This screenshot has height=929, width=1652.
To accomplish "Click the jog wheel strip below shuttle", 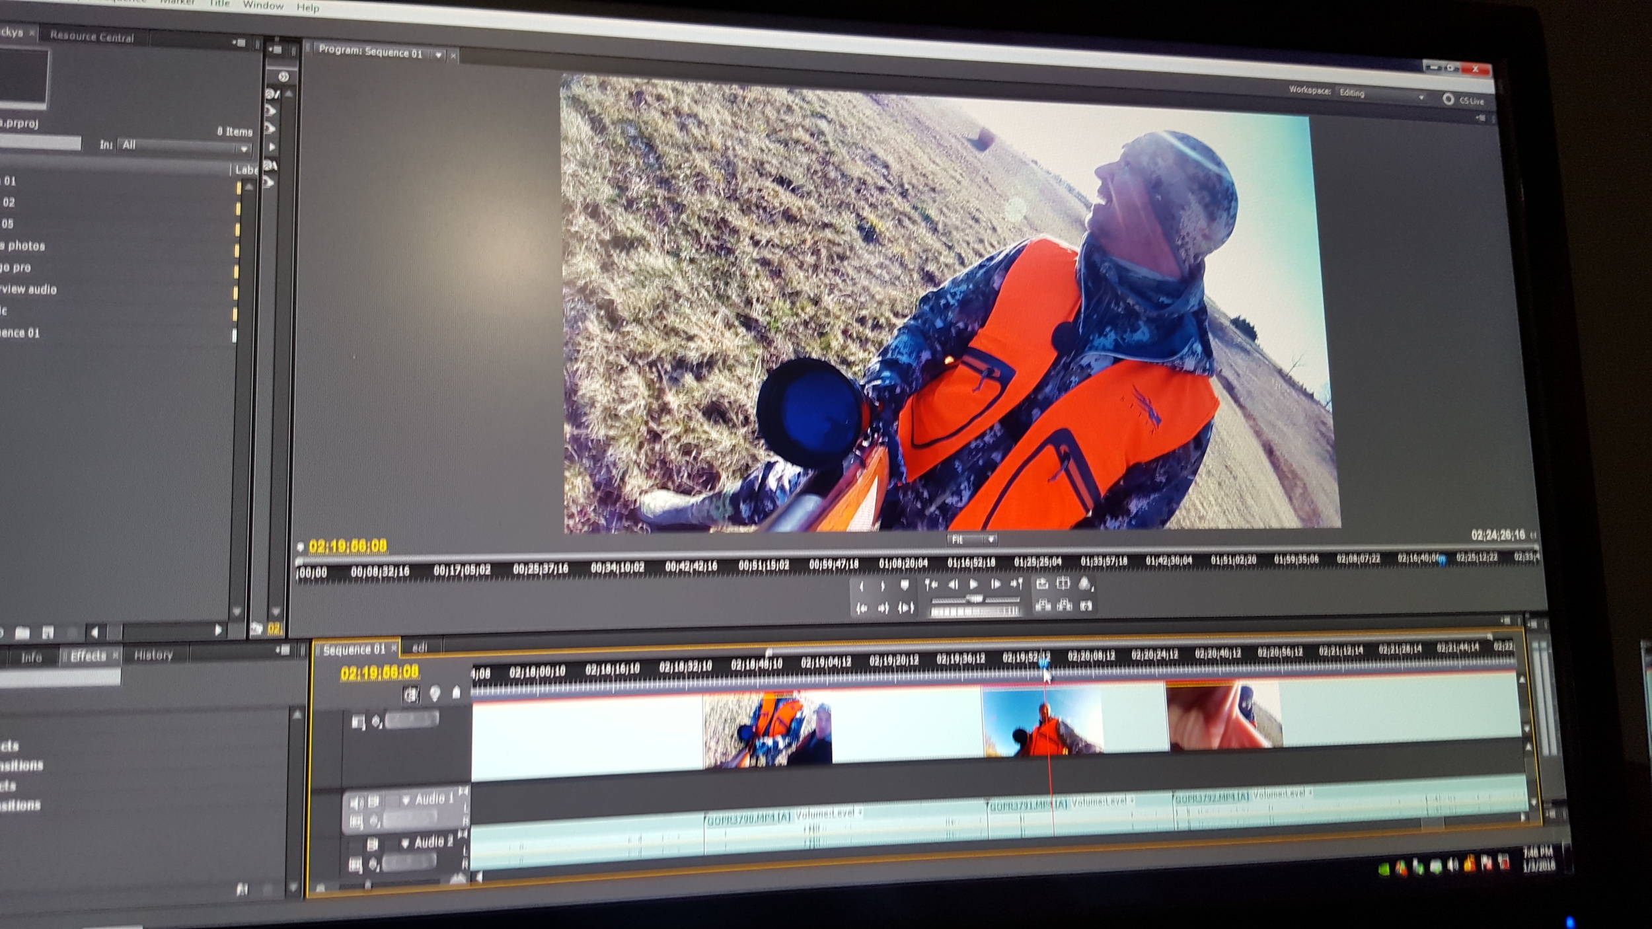I will pos(975,612).
